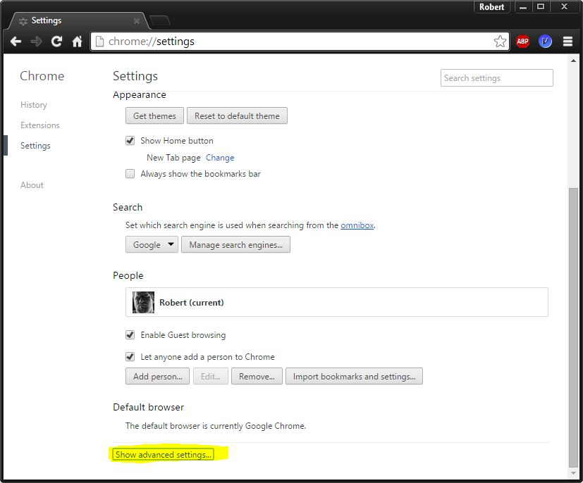Open the Google search engine dropdown
Image resolution: width=583 pixels, height=483 pixels.
click(152, 245)
